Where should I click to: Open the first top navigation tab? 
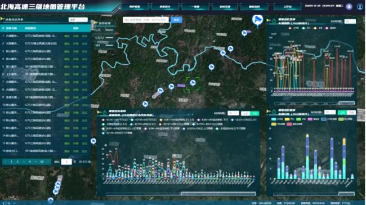[135, 7]
